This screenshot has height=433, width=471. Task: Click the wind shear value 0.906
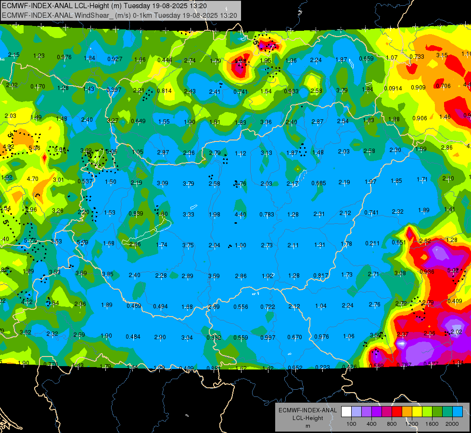420,118
